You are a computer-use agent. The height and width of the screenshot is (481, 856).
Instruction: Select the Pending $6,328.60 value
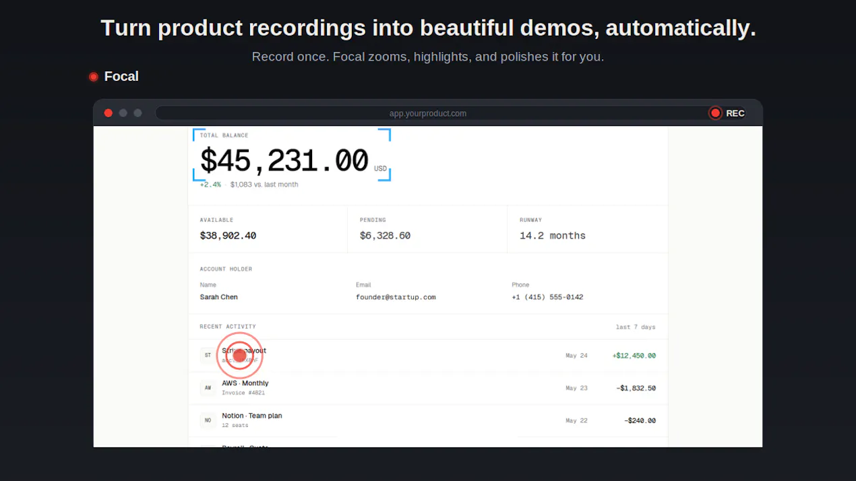(x=385, y=236)
